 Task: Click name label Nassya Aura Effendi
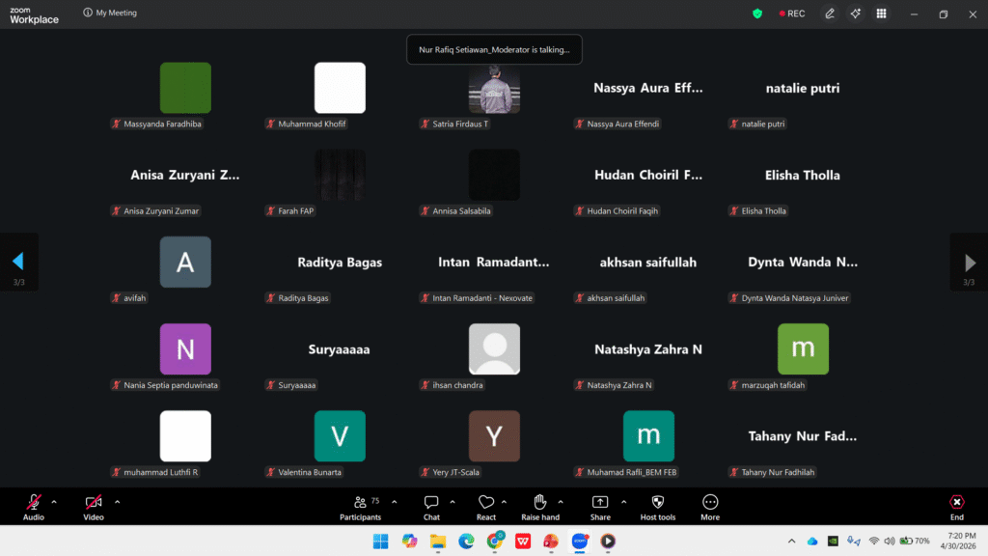click(x=617, y=124)
